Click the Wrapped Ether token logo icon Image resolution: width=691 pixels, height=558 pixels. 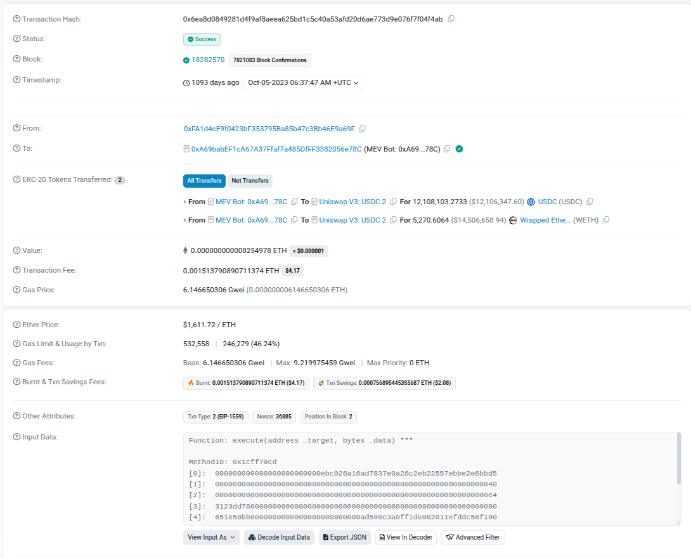coord(513,221)
